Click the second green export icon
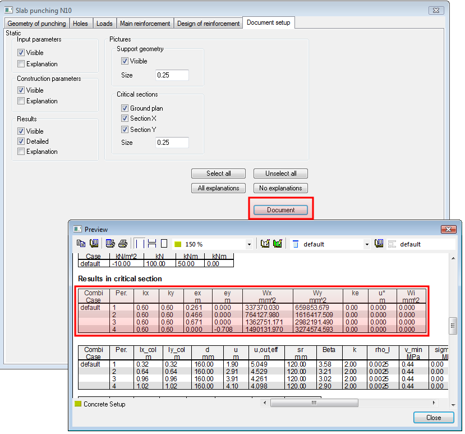Viewport: 465px width, 434px height. tap(278, 244)
